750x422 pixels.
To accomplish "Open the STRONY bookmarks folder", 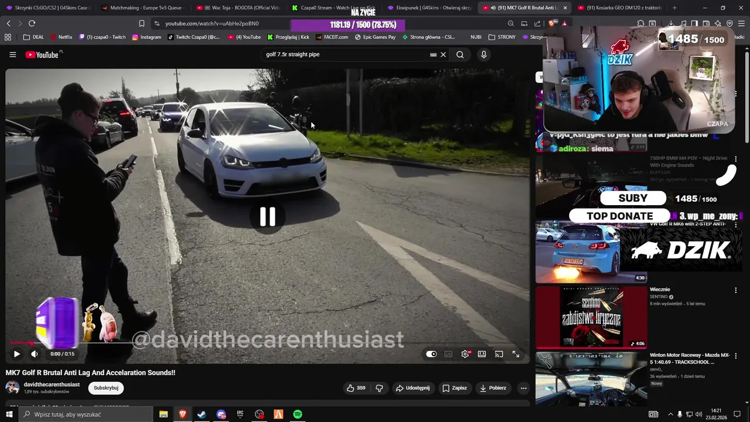I will click(x=502, y=37).
